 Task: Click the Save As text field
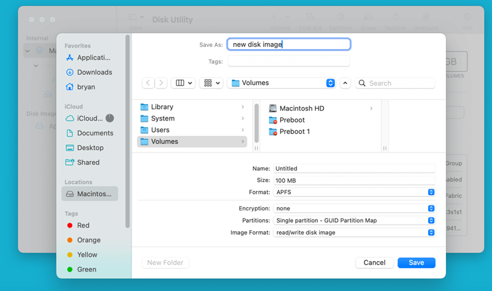click(x=288, y=44)
